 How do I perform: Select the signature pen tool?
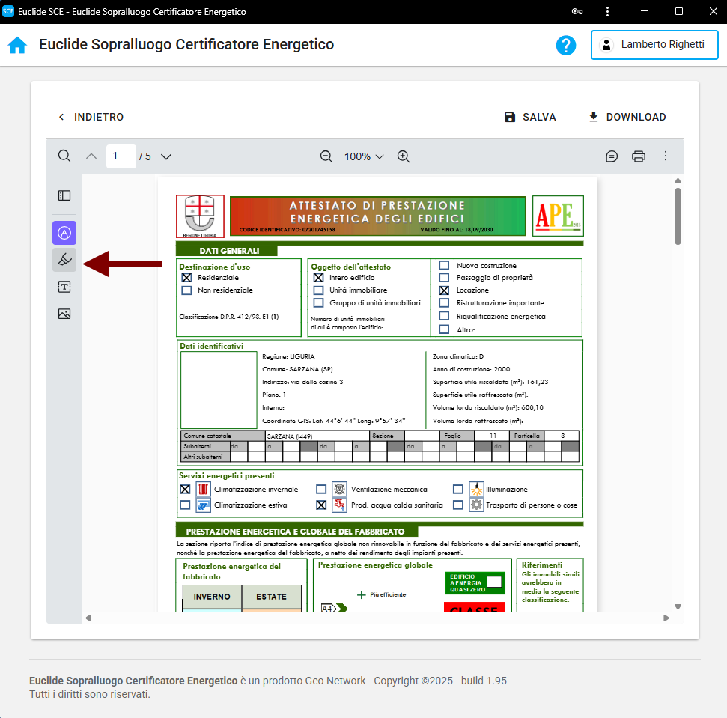[64, 260]
